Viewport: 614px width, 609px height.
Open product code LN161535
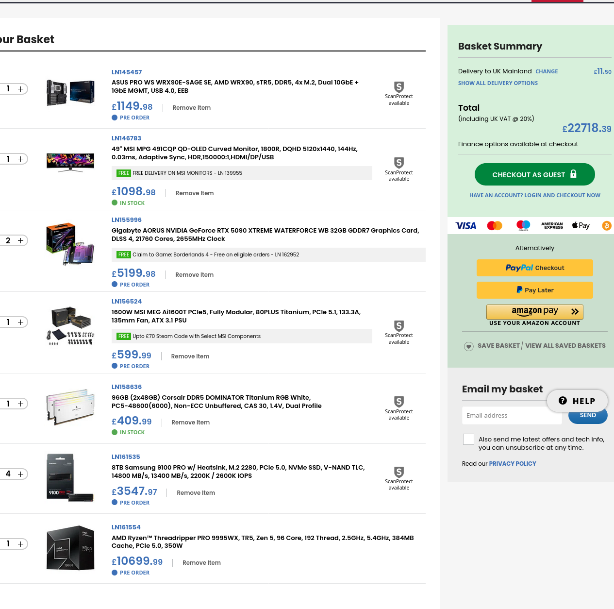(x=126, y=457)
